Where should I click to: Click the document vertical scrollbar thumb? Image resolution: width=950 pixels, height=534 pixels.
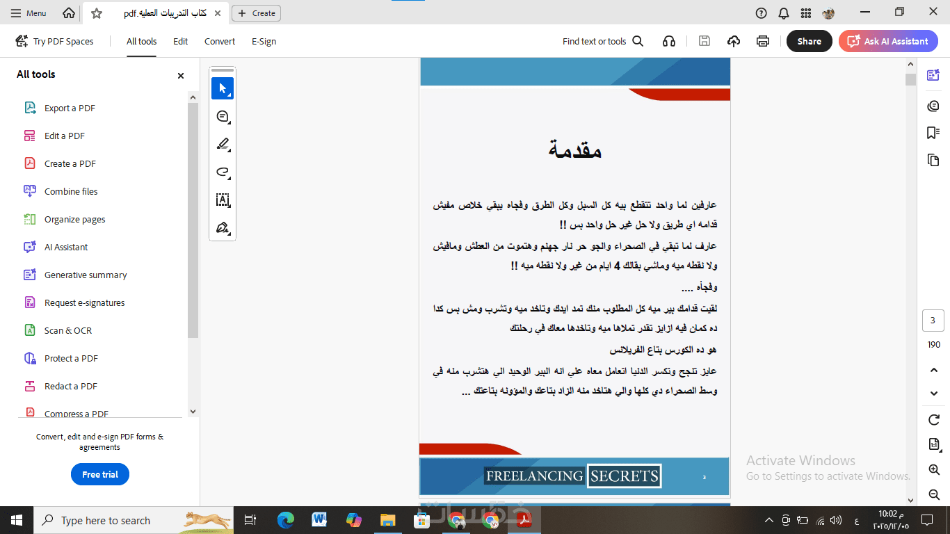click(x=910, y=79)
